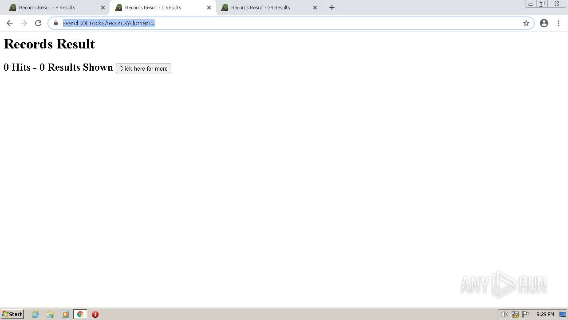Select the Records Result - 0 Results tab
The width and height of the screenshot is (568, 320).
click(162, 8)
